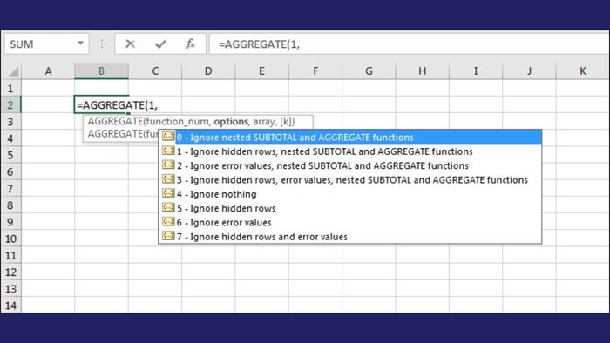Select row 2 header
Image resolution: width=610 pixels, height=343 pixels.
click(x=10, y=104)
